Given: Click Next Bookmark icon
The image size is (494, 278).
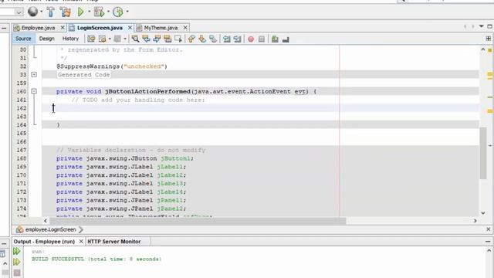Looking at the screenshot, I should pos(202,39).
